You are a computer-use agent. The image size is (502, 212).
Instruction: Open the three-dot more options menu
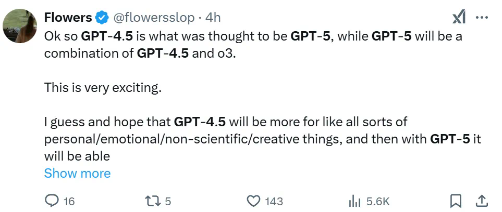click(482, 18)
